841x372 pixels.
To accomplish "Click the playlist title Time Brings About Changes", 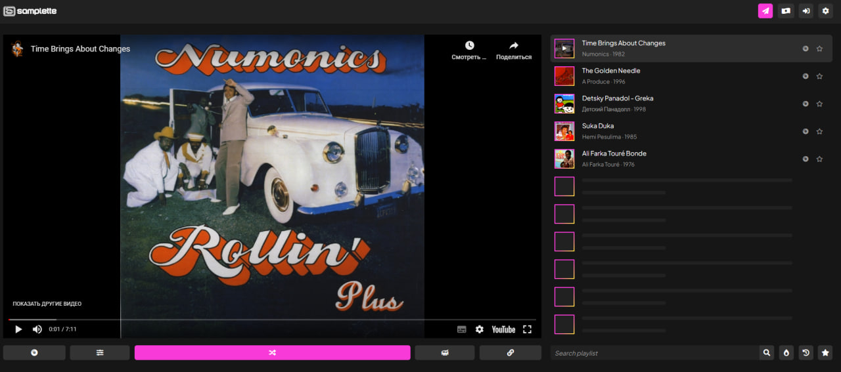I will [624, 43].
